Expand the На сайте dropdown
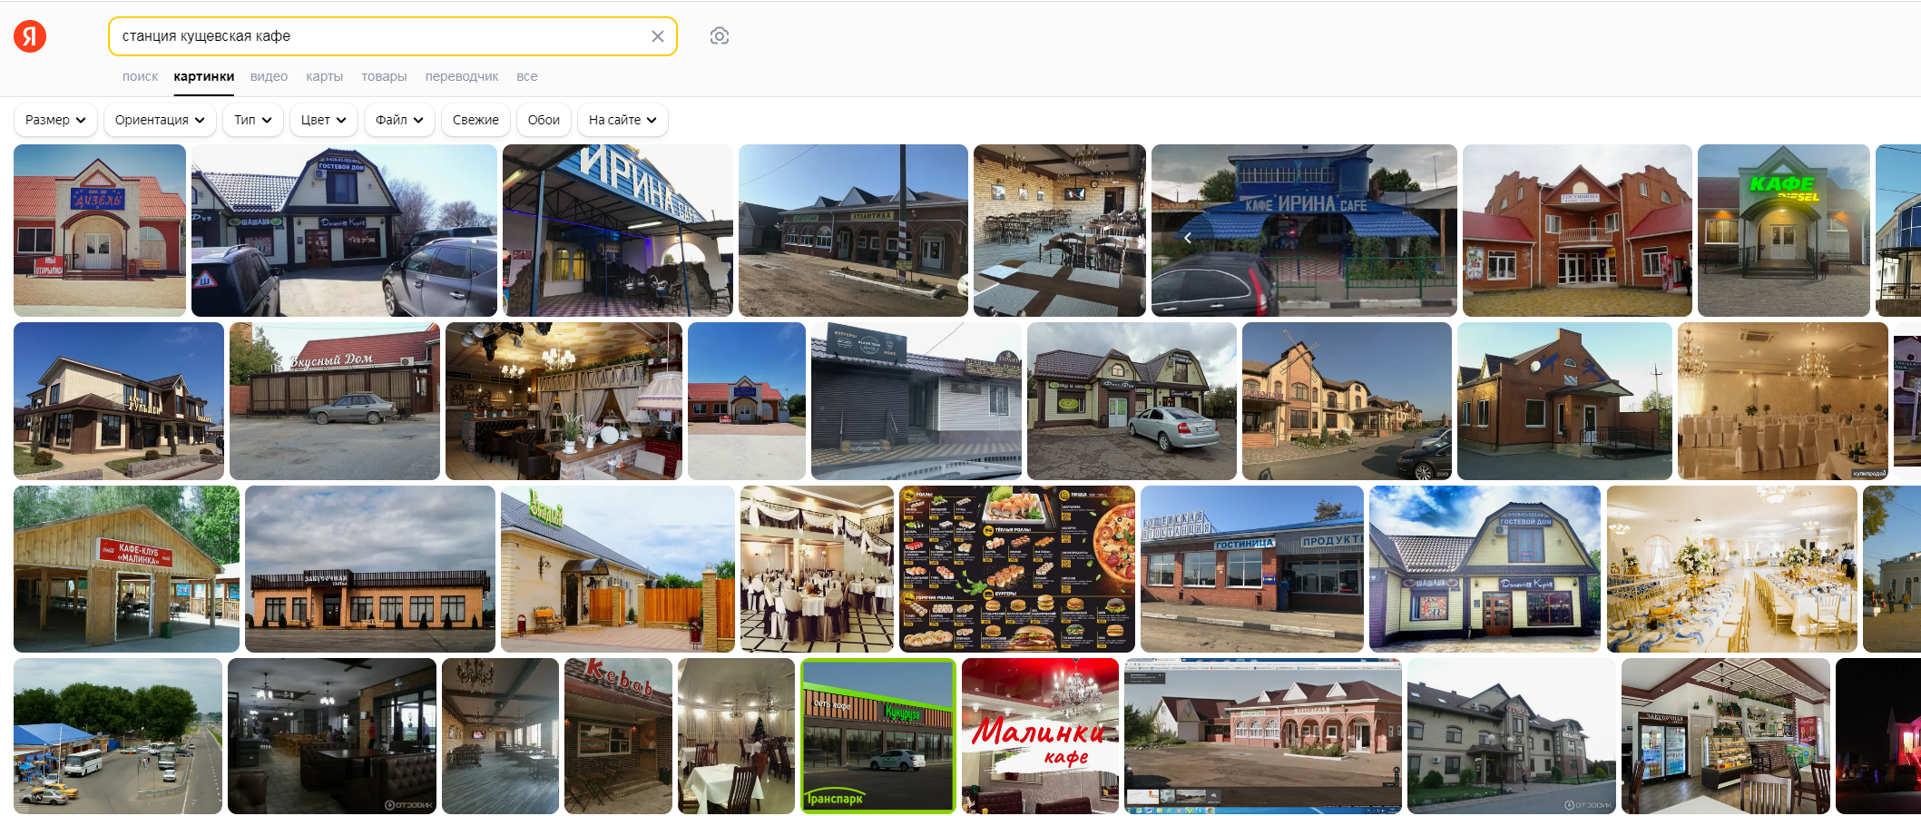 click(x=622, y=120)
